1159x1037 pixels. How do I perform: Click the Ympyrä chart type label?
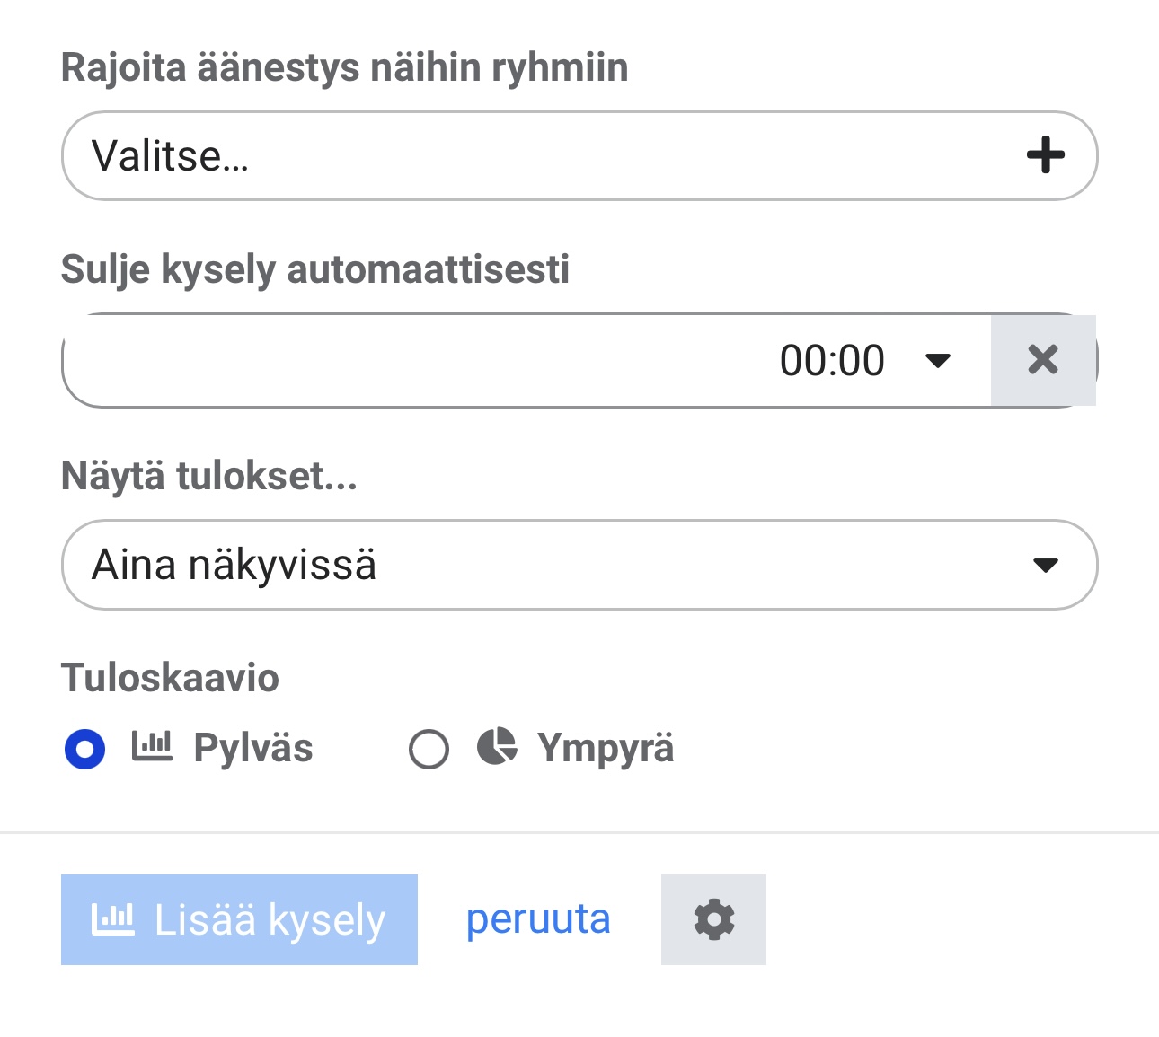(x=605, y=748)
